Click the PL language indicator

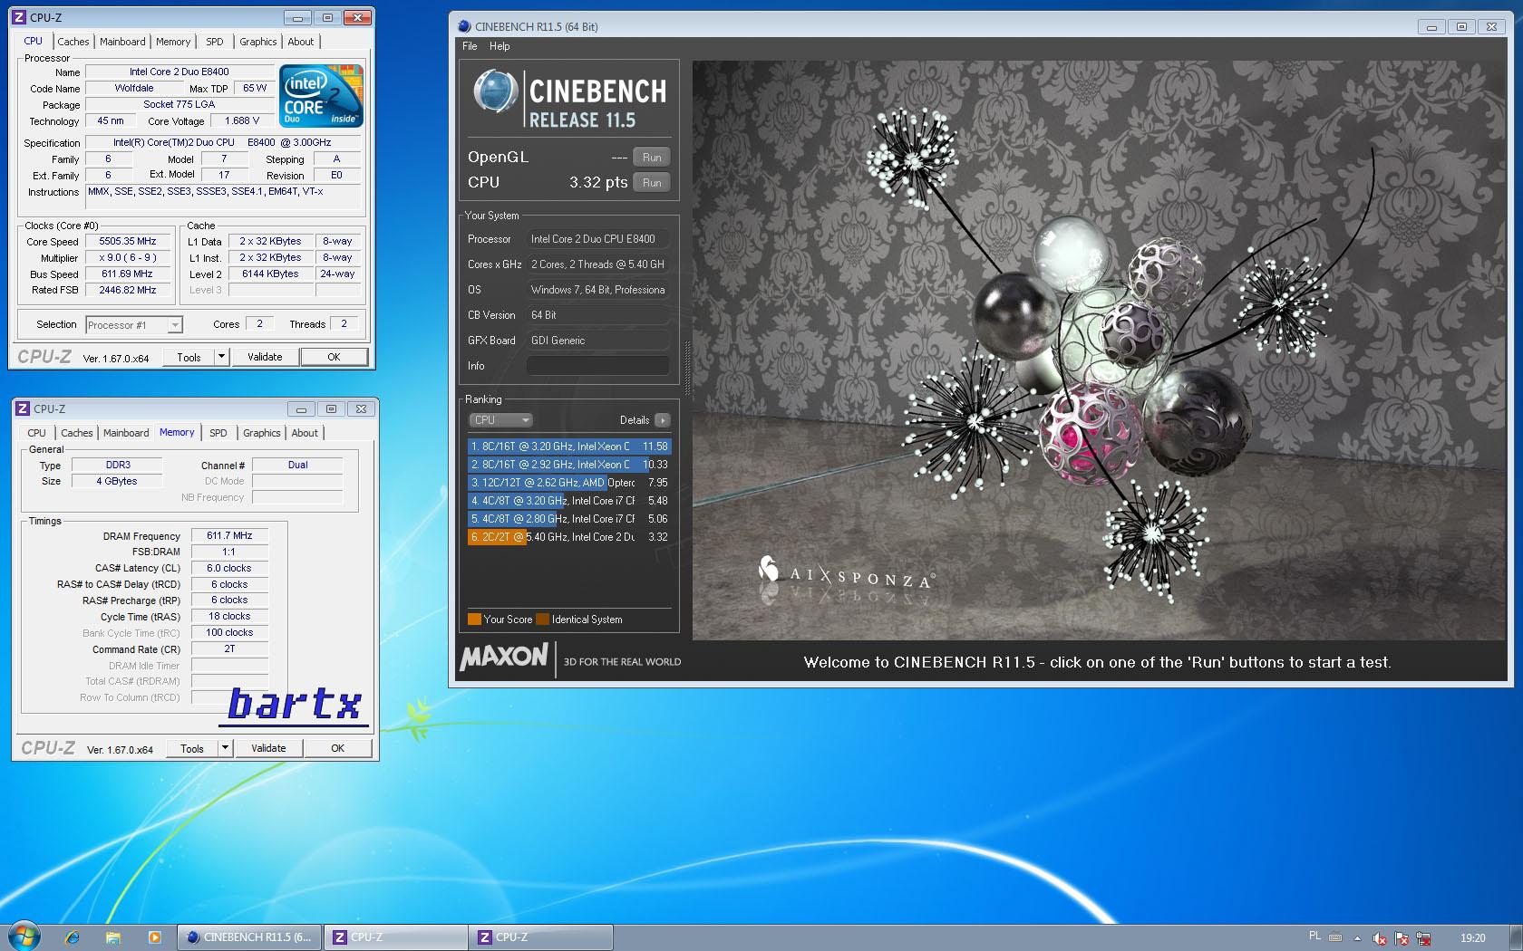tap(1315, 937)
